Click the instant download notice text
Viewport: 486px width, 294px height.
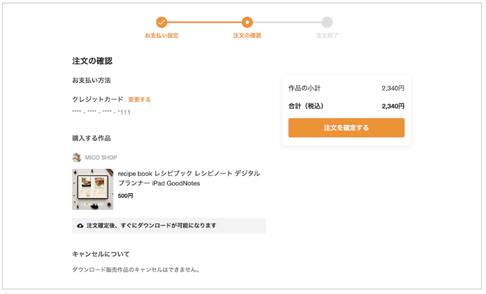click(x=151, y=226)
